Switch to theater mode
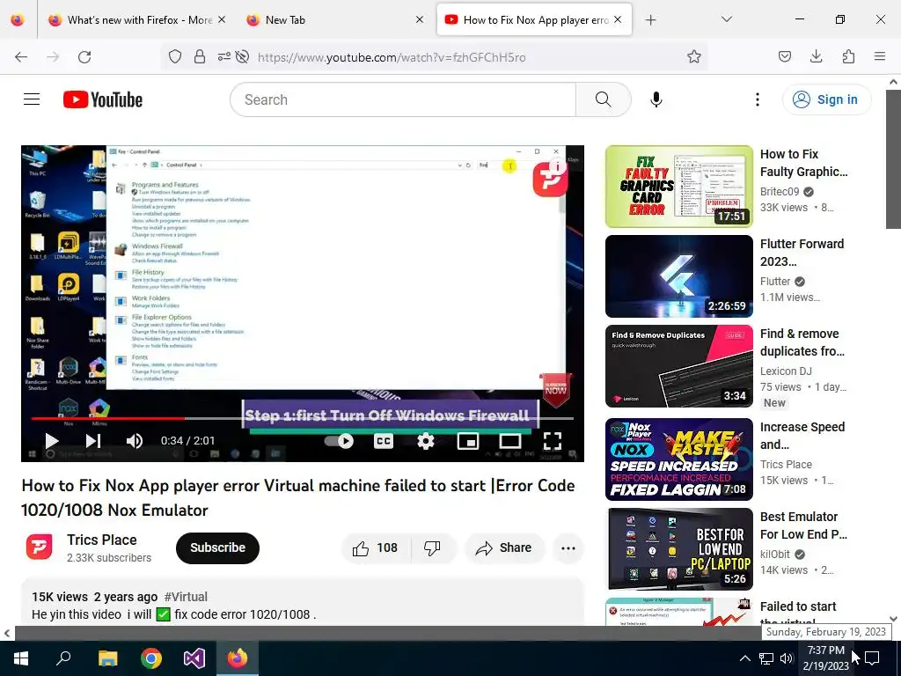Screen dimensions: 901x676 (509, 441)
